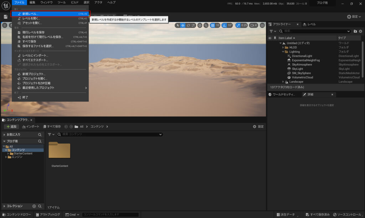Click the select mode arrow tool
Screen dimensions: 365x218
pyautogui.click(x=178, y=25)
